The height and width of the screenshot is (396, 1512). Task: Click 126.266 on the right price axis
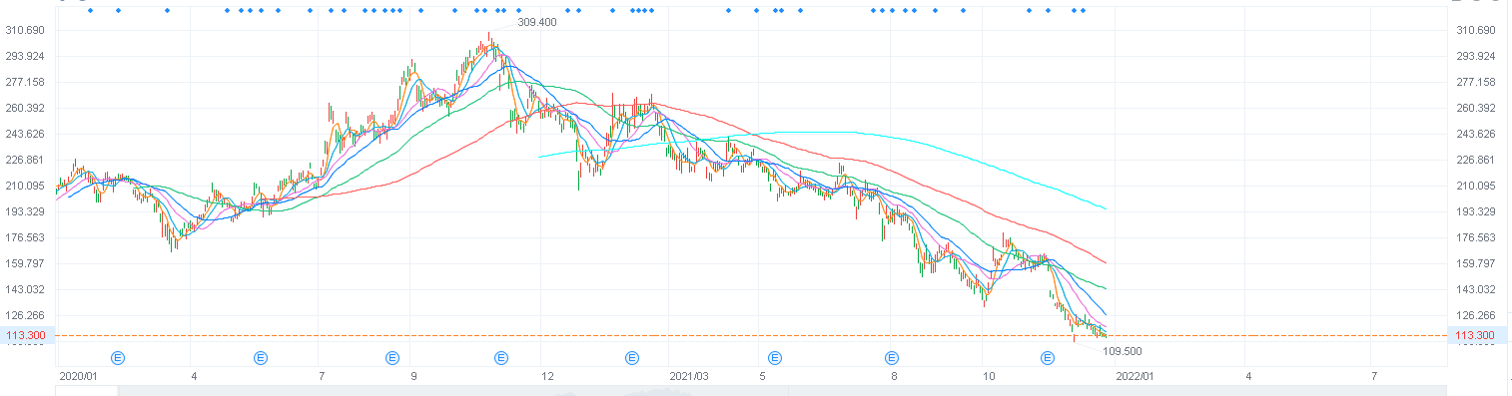[x=1476, y=315]
